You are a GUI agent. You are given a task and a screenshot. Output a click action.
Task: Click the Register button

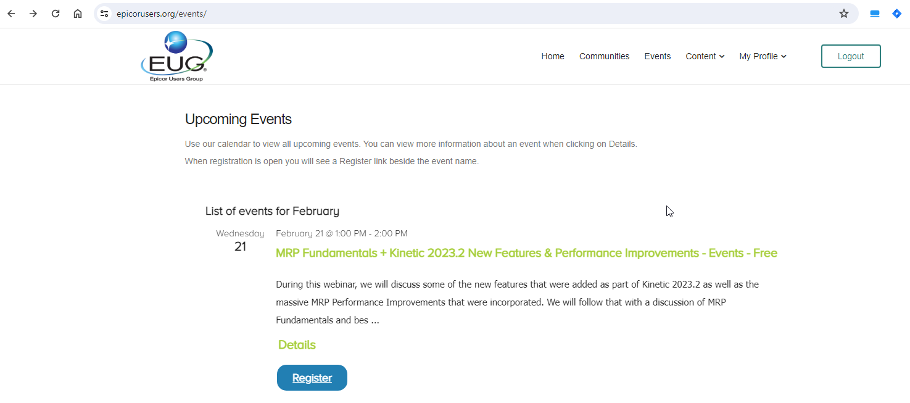(x=312, y=377)
